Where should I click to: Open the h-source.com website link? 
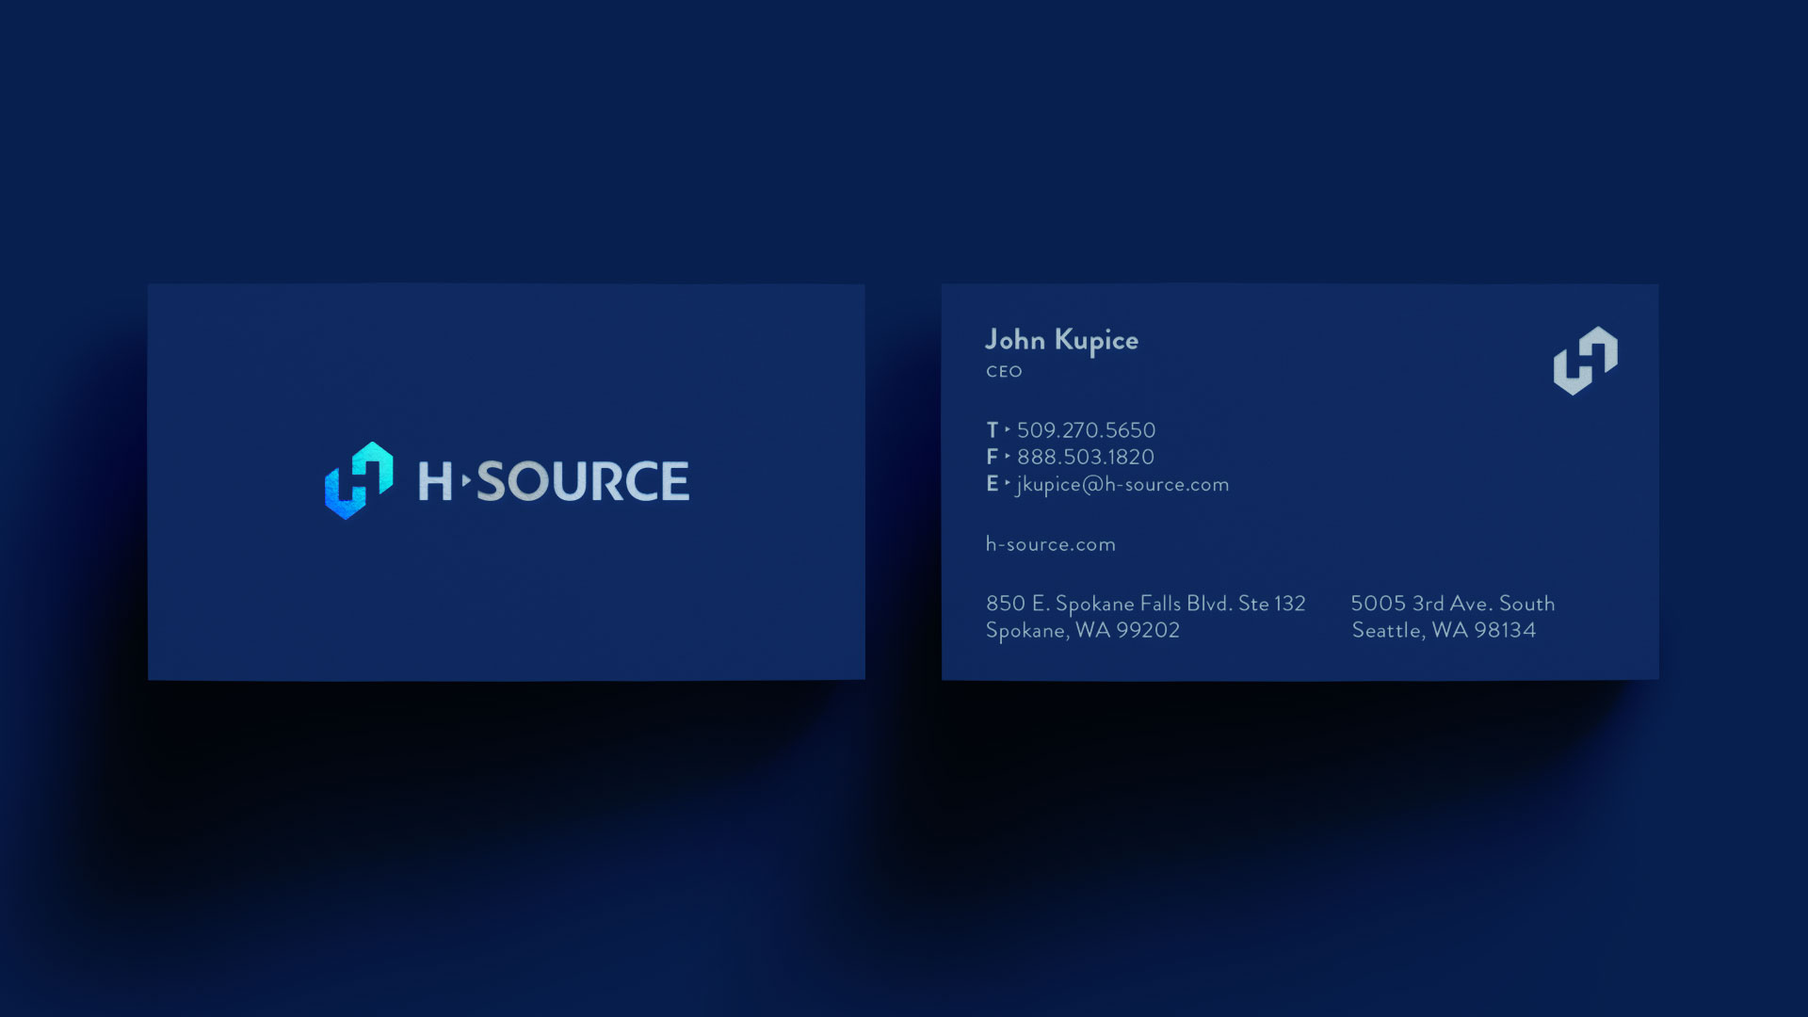(1050, 544)
